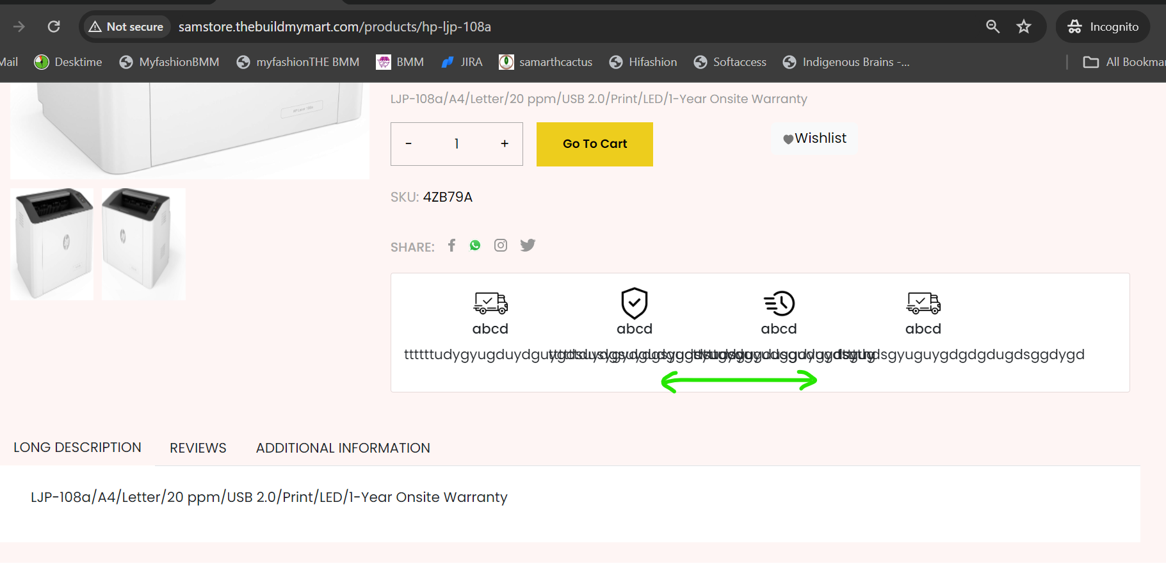Click the grey LJP-108a short description line
Viewport: 1166px width, 573px height.
click(x=599, y=99)
